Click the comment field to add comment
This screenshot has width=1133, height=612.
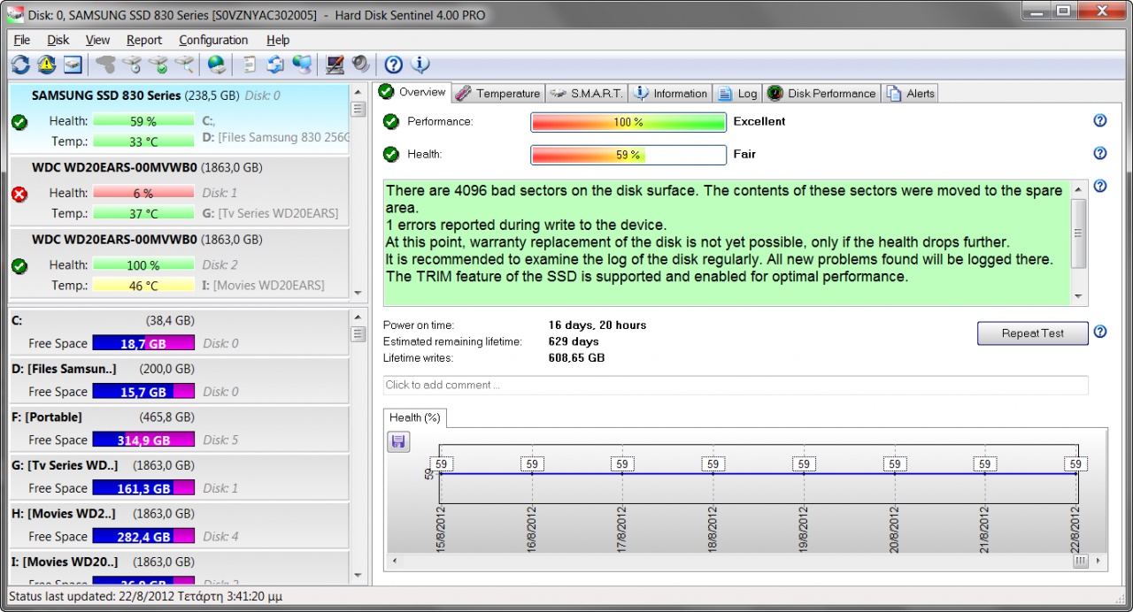click(x=736, y=386)
